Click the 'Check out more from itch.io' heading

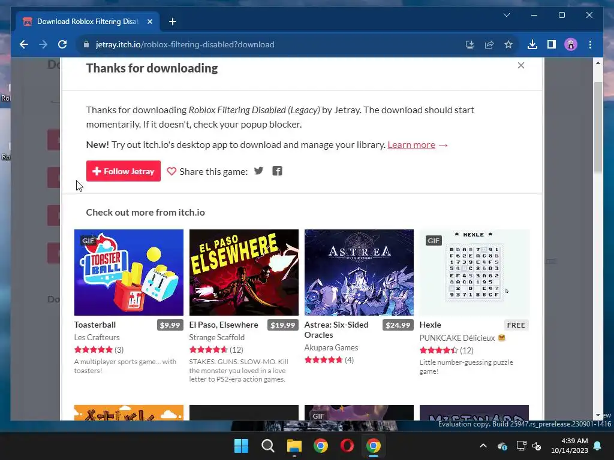[145, 213]
